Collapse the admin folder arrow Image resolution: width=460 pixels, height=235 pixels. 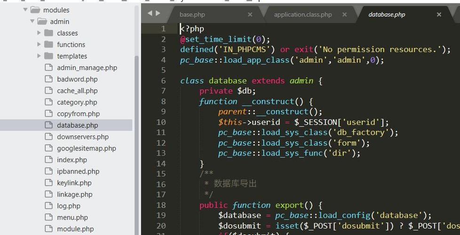point(32,22)
